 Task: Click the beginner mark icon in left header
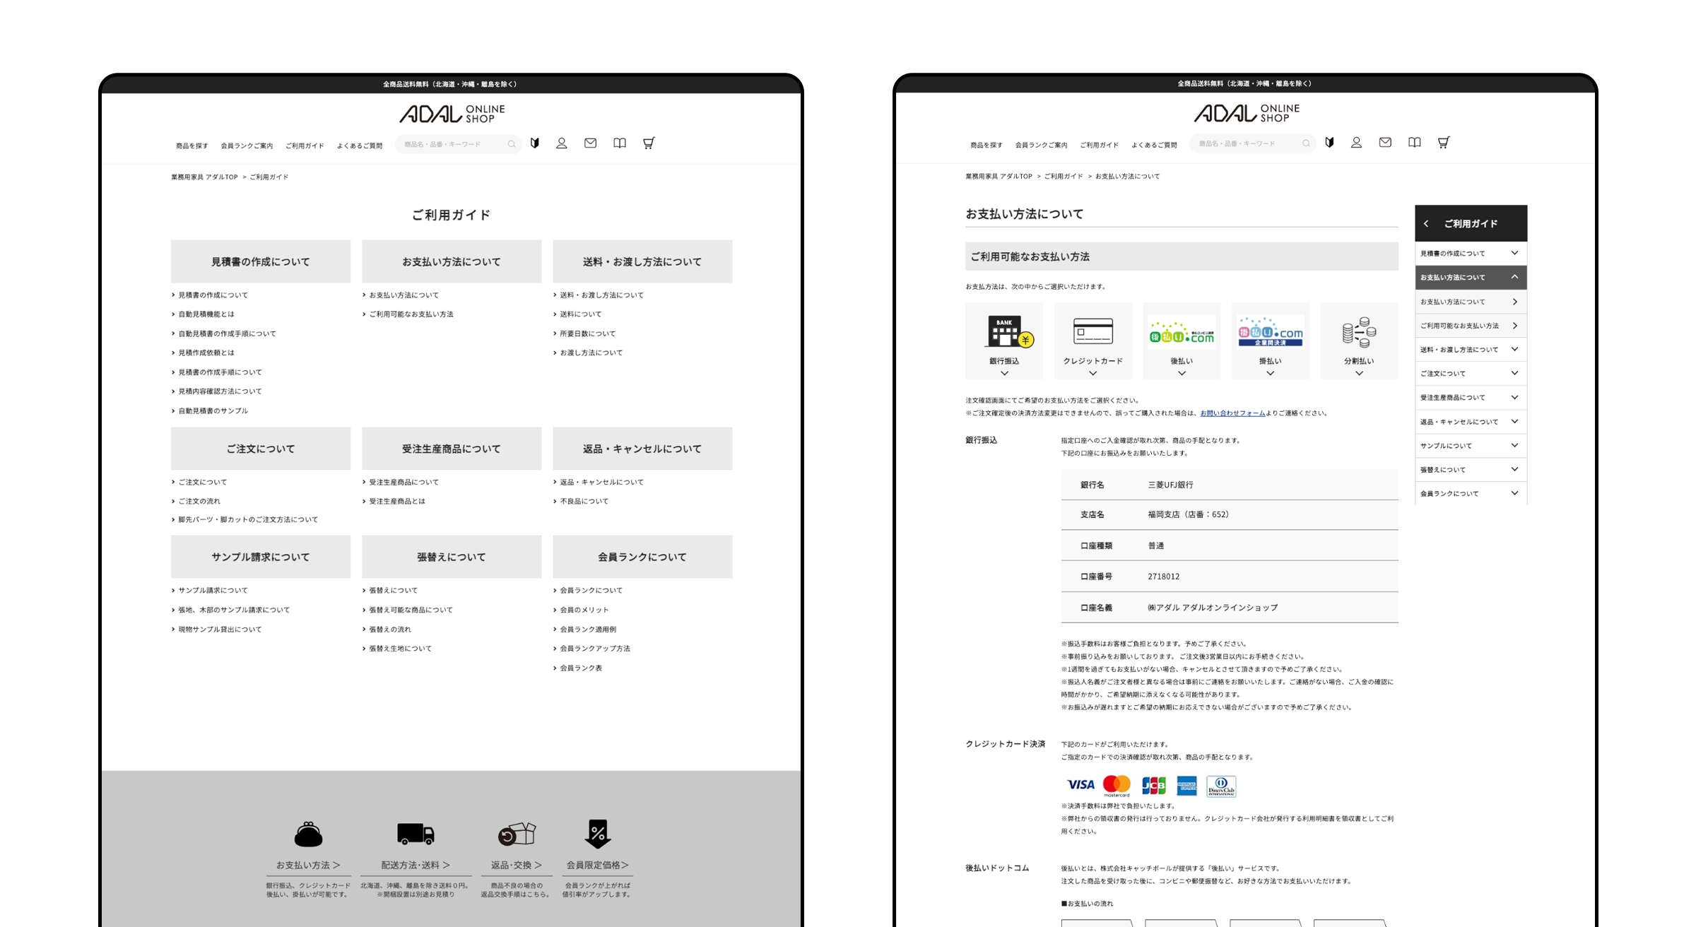click(x=535, y=143)
